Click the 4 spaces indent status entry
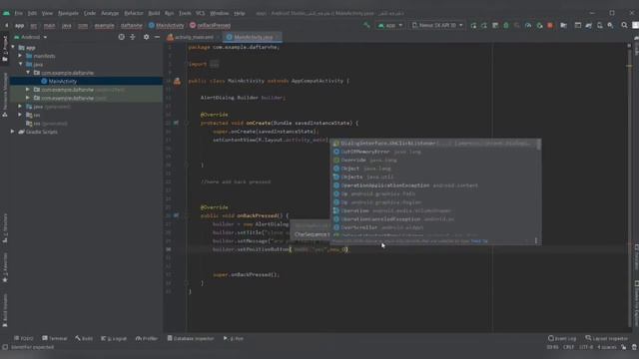Image resolution: width=639 pixels, height=359 pixels. click(607, 347)
